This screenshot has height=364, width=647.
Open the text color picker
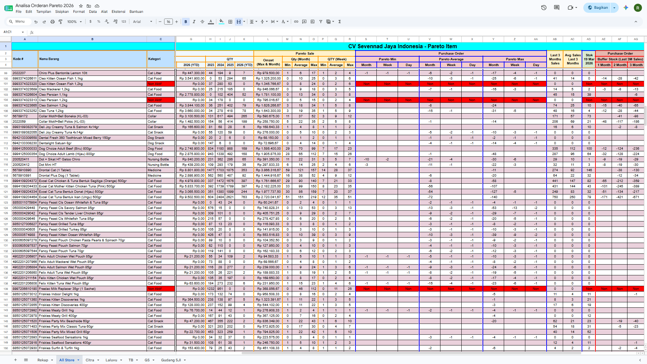click(x=211, y=22)
